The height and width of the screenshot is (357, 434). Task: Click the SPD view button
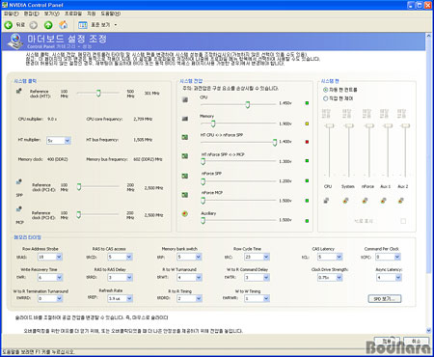[x=385, y=299]
